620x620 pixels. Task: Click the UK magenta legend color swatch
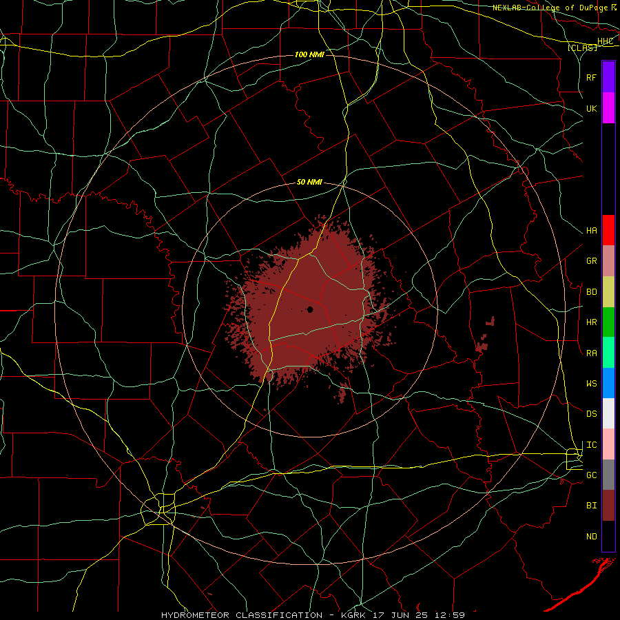coord(608,108)
